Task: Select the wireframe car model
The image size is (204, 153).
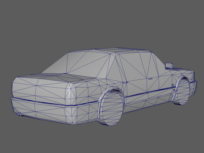Action: pyautogui.click(x=104, y=87)
